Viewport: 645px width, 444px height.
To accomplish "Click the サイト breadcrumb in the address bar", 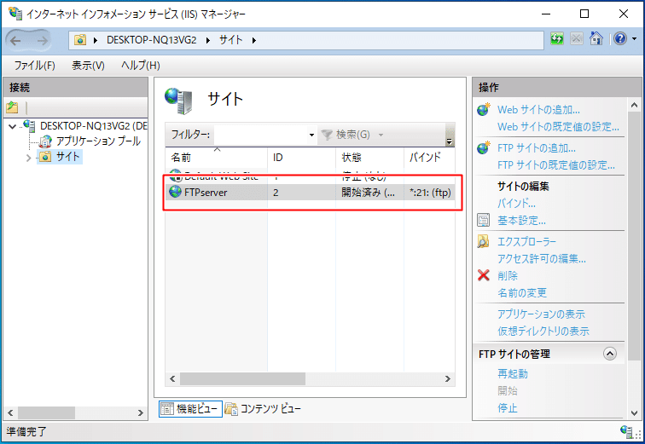I will (x=230, y=40).
